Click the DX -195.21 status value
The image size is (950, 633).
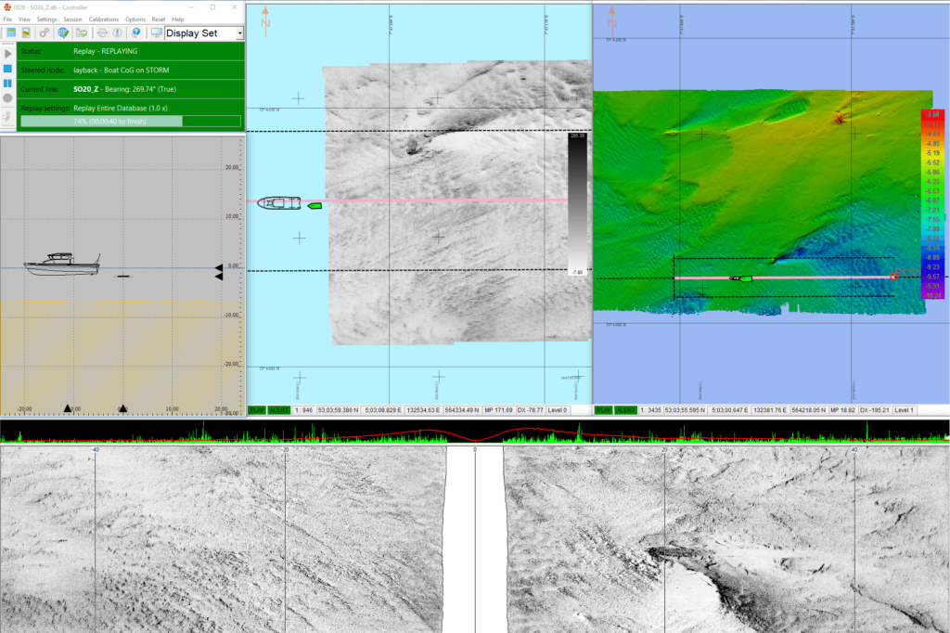(x=874, y=410)
